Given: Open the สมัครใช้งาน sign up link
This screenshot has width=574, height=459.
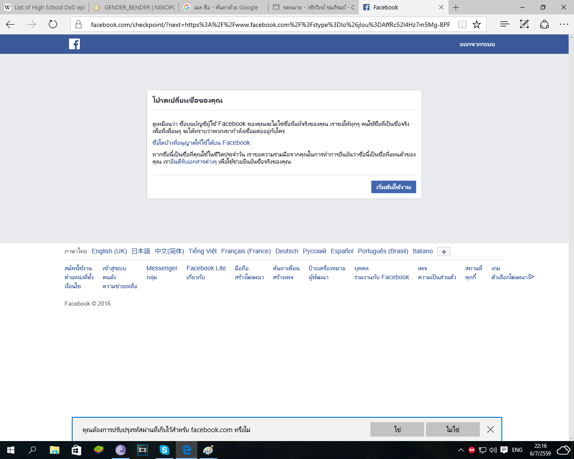Looking at the screenshot, I should [78, 268].
